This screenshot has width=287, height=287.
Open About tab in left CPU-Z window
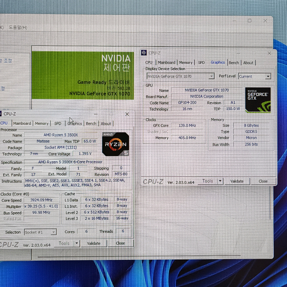pos(106,124)
